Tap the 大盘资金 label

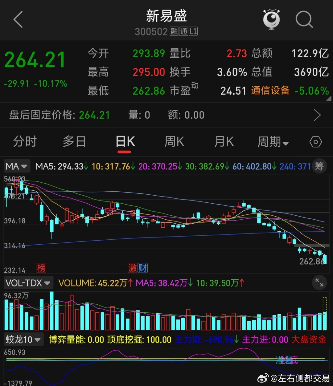(309, 340)
